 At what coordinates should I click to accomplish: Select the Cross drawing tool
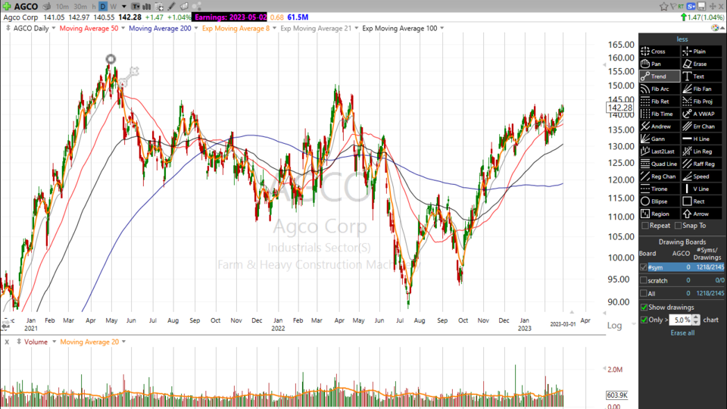click(x=660, y=52)
